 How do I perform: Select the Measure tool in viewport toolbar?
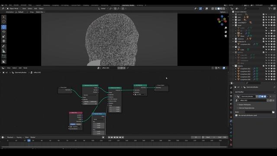tap(4, 51)
